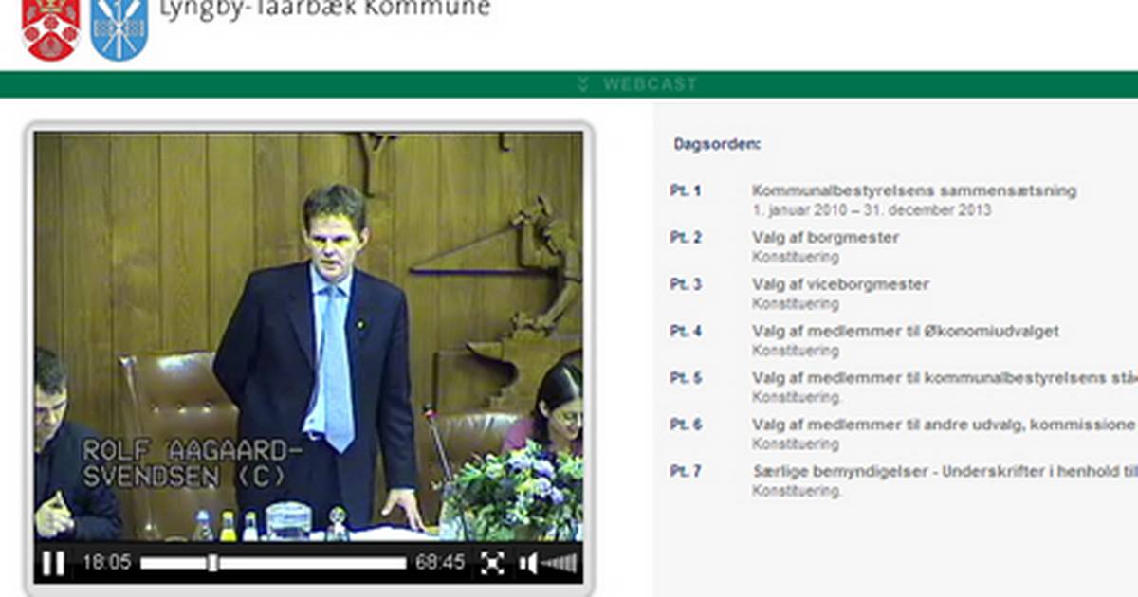Open Pt. 7 Særlige bemyndigelser

[945, 471]
